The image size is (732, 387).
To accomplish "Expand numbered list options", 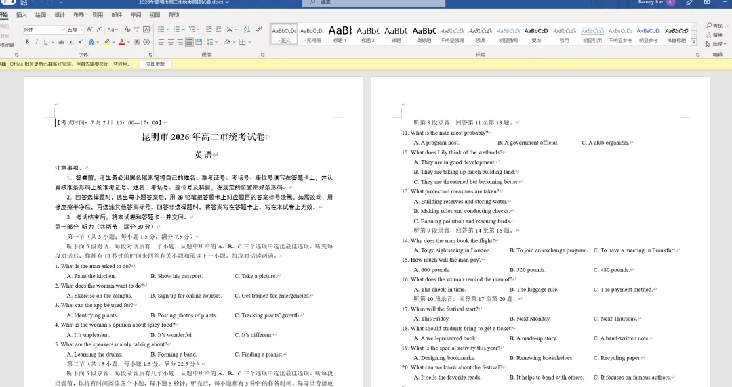I will 184,29.
